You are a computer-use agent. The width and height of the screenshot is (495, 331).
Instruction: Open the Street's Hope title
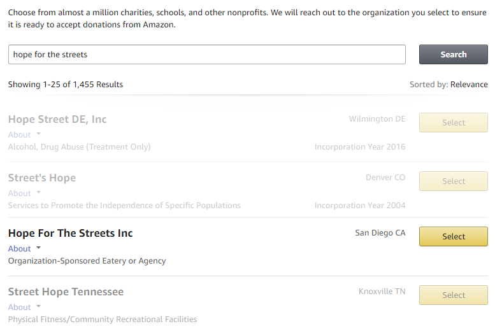(x=42, y=178)
